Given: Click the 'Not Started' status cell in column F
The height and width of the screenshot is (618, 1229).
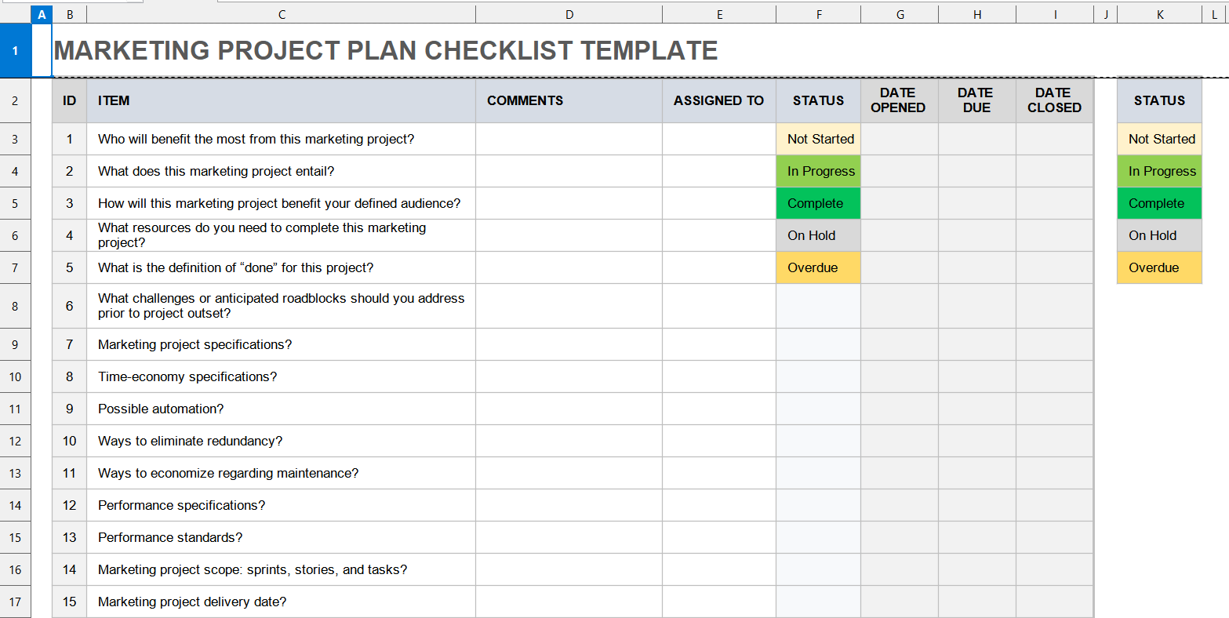Looking at the screenshot, I should coord(818,139).
